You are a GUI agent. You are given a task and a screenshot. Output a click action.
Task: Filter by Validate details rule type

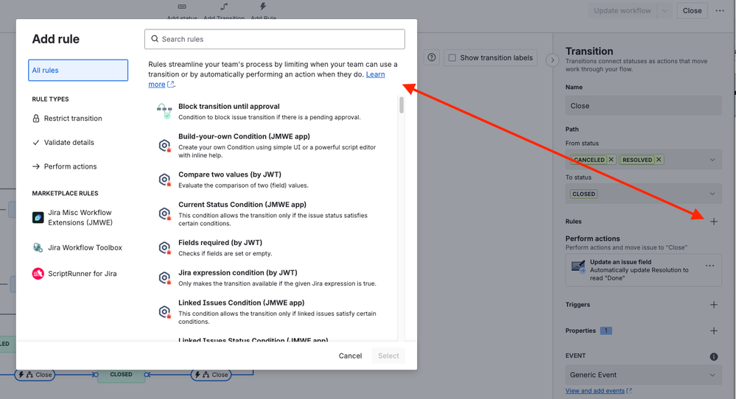tap(69, 143)
